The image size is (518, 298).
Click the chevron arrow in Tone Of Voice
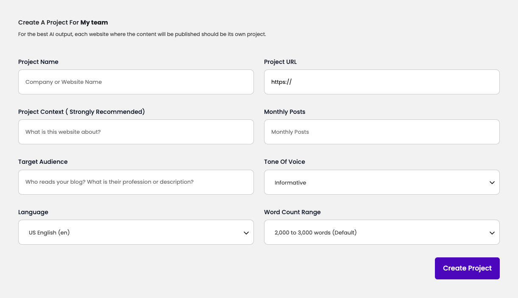click(x=492, y=183)
